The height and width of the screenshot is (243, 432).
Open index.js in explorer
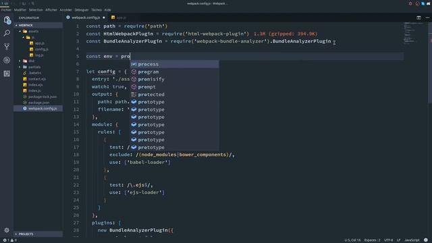(x=34, y=90)
